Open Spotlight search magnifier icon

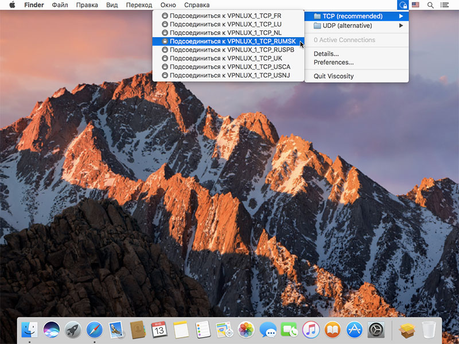pos(430,5)
